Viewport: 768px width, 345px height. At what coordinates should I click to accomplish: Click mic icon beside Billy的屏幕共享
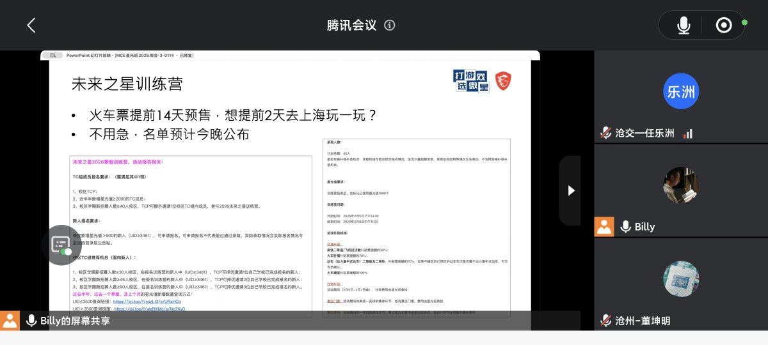point(31,321)
